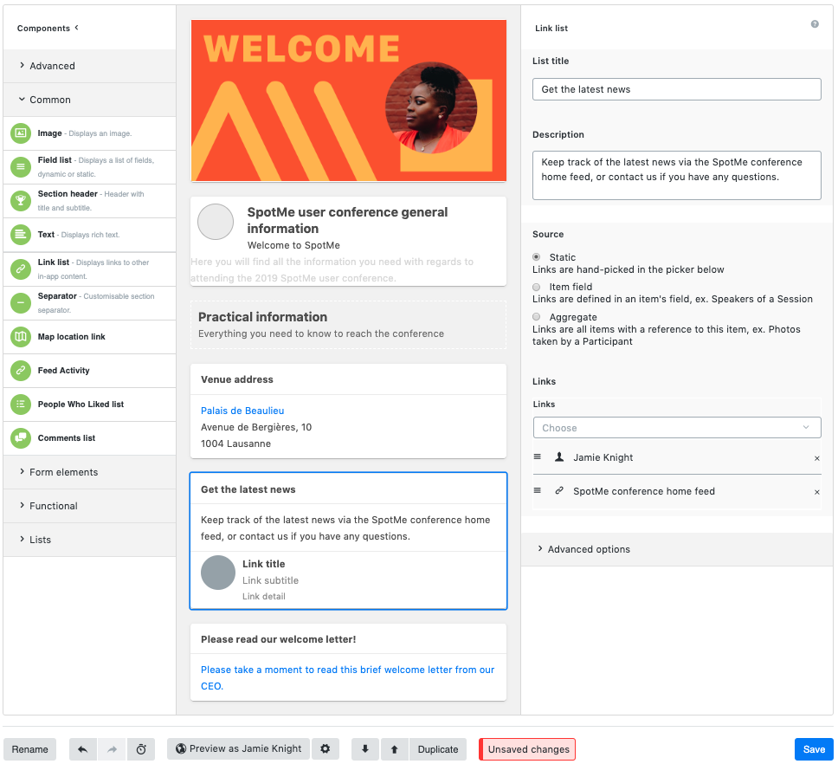The height and width of the screenshot is (764, 838).
Task: Click the Rename button
Action: pos(30,749)
